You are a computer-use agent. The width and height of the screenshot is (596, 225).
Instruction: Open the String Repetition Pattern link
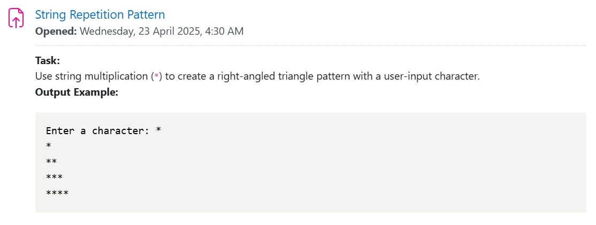click(100, 15)
